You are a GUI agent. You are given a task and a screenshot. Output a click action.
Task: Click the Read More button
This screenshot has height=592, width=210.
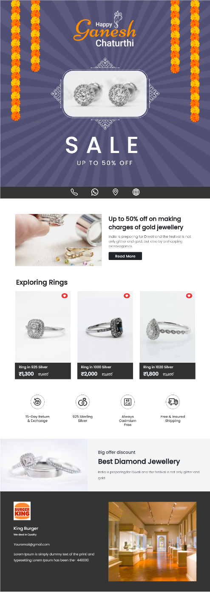125,256
